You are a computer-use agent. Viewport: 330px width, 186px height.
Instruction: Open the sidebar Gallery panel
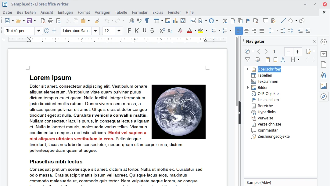324,86
